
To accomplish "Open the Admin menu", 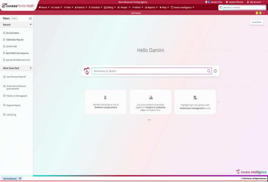I will coord(138,8).
